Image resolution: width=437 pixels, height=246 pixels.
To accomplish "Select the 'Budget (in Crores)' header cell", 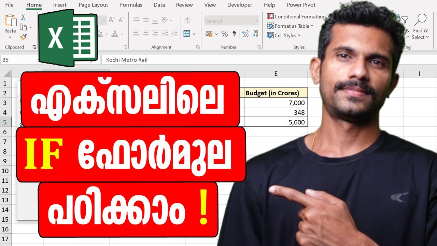I will click(x=276, y=93).
